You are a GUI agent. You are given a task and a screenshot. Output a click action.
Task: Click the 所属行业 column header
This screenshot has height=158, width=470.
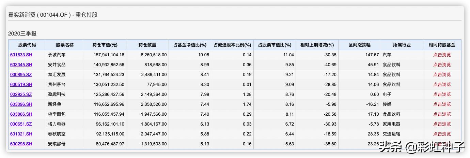(402, 45)
